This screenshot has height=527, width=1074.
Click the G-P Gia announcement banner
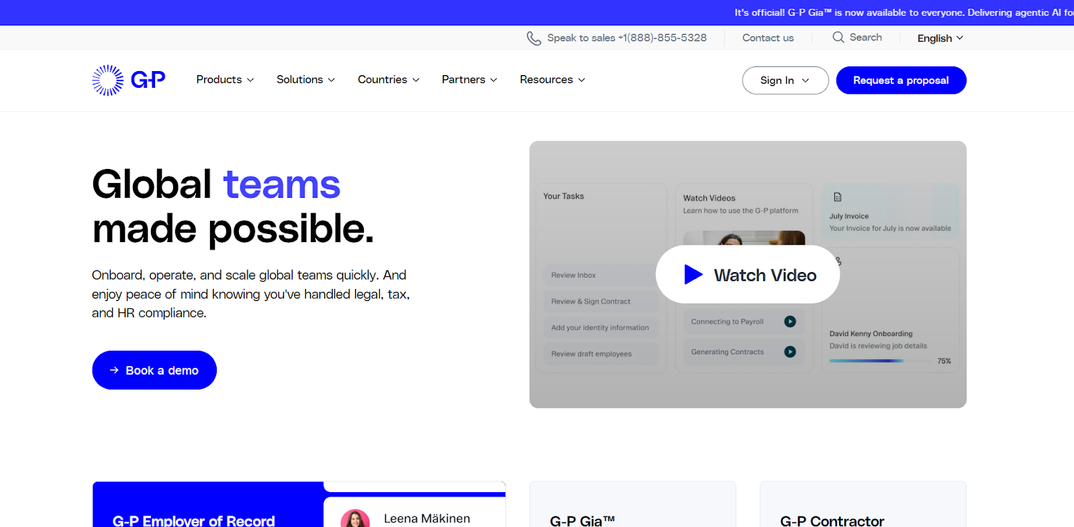(x=904, y=12)
